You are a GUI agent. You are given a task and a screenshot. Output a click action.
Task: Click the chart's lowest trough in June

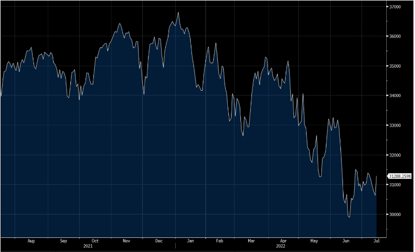[349, 217]
